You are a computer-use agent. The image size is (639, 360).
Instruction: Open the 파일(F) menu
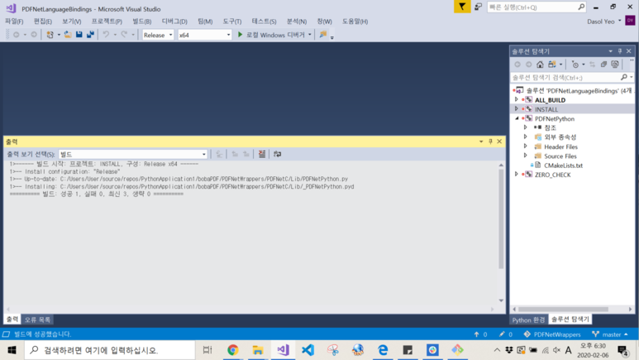coord(14,22)
